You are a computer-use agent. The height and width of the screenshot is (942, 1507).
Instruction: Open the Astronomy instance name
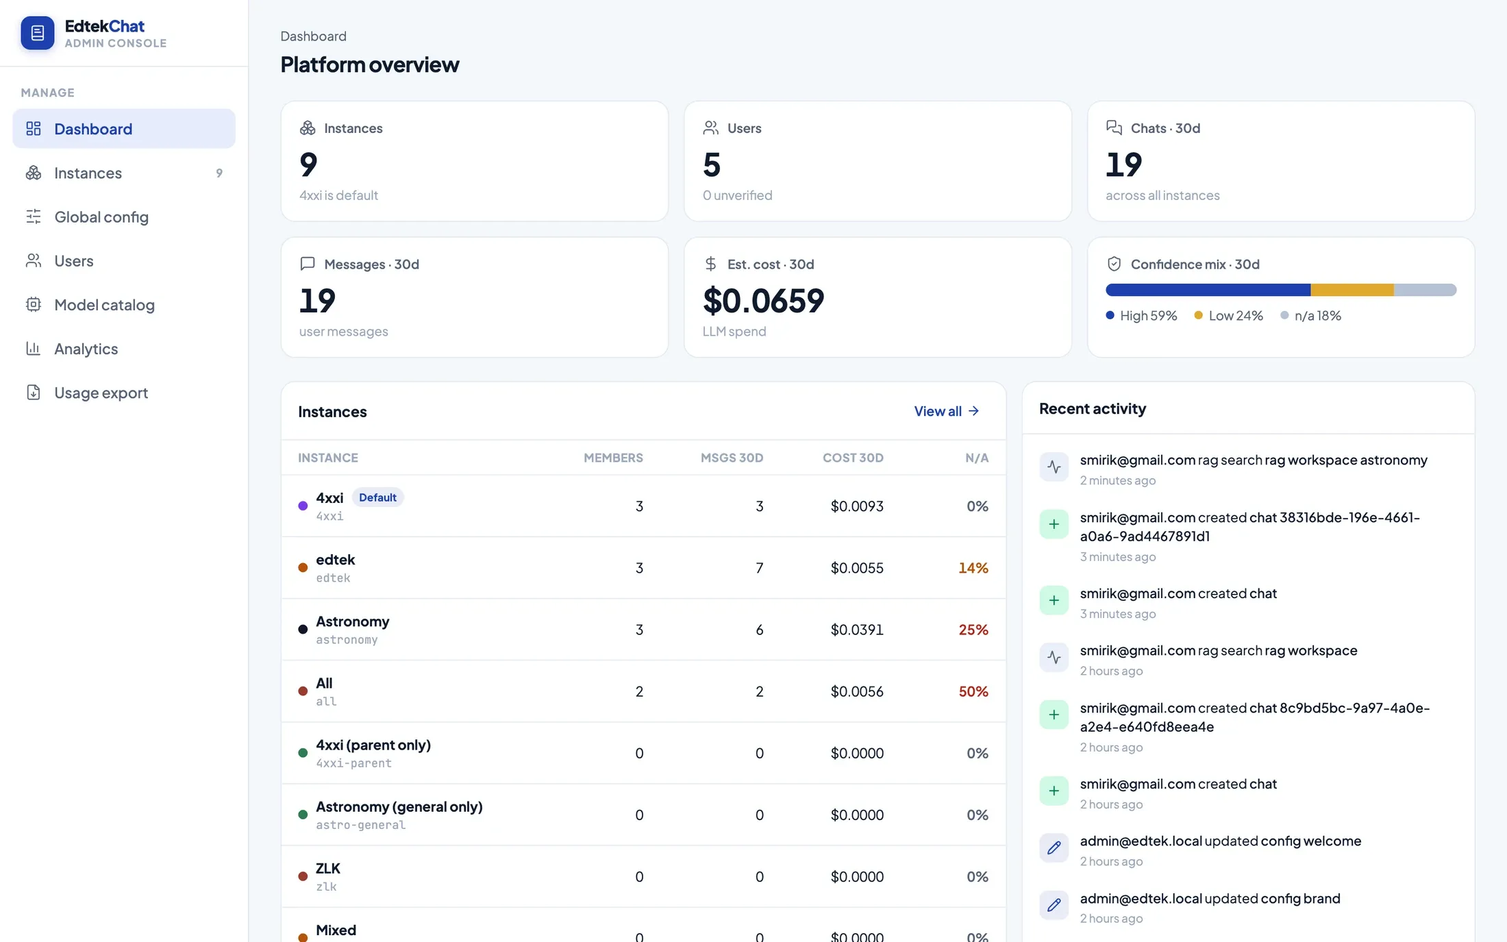[x=353, y=621]
